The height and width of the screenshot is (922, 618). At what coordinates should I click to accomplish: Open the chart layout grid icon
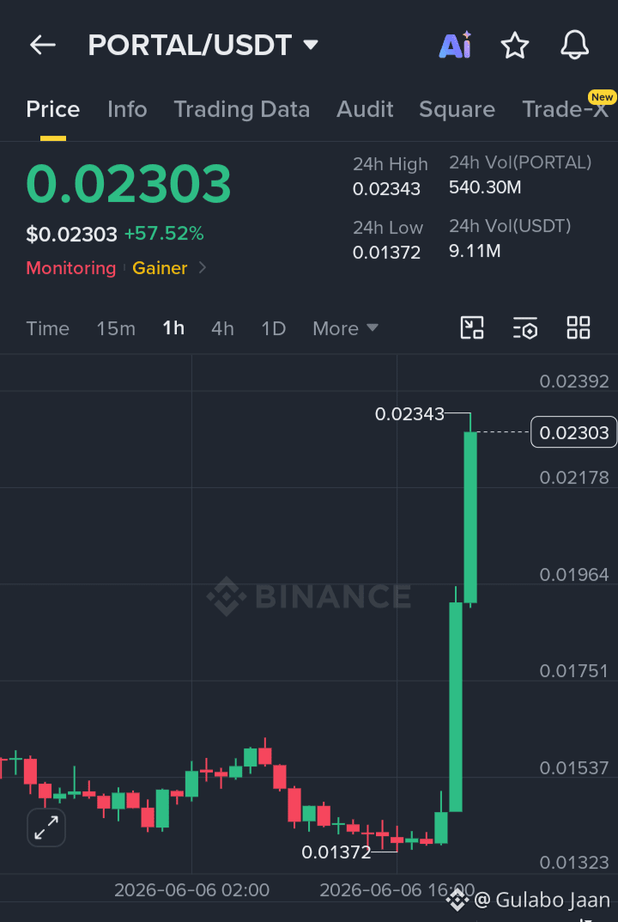pos(578,327)
